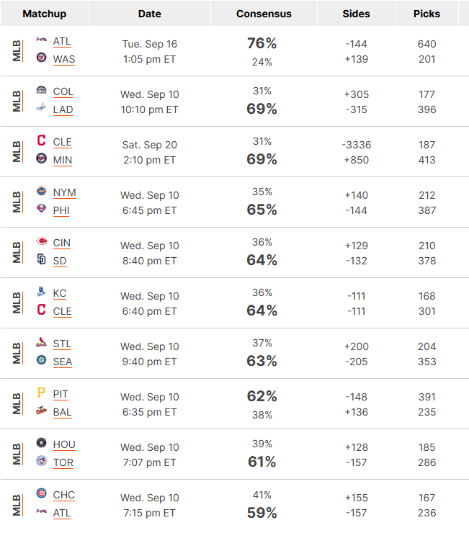This screenshot has width=469, height=533.
Task: Click the 76% consensus value for ATL
Action: pos(262,43)
